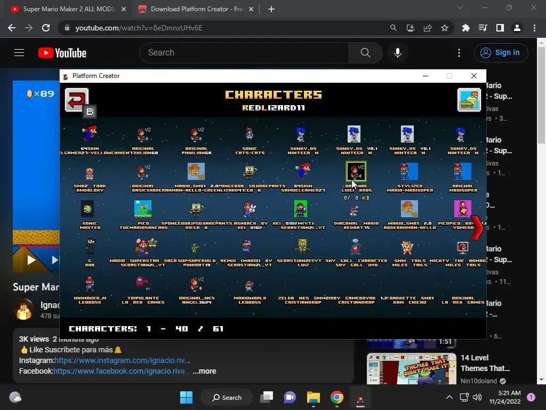Select the 64Skin Samuelgamer27 character
Screen dimensions: 546x410
(x=303, y=171)
